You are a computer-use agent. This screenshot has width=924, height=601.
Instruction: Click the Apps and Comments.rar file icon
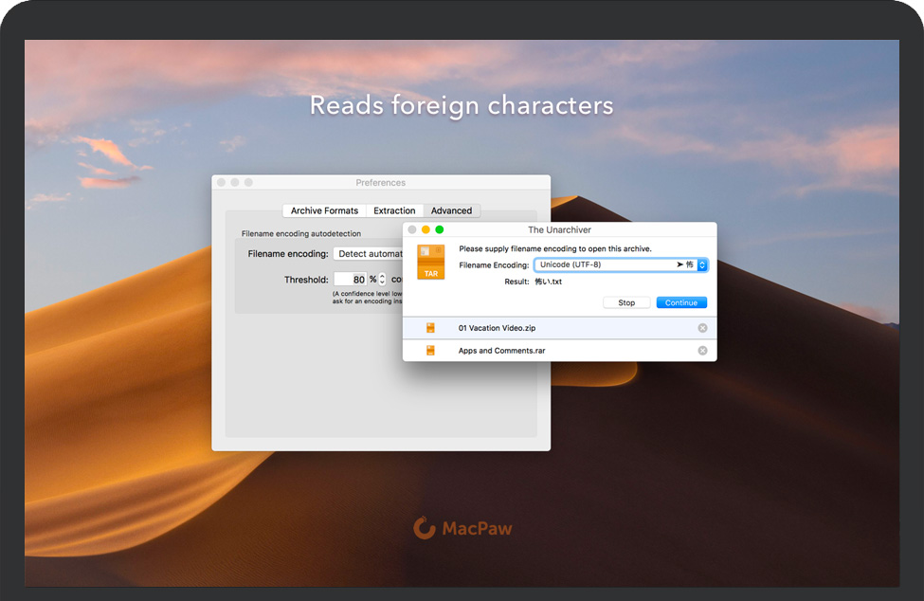[430, 351]
